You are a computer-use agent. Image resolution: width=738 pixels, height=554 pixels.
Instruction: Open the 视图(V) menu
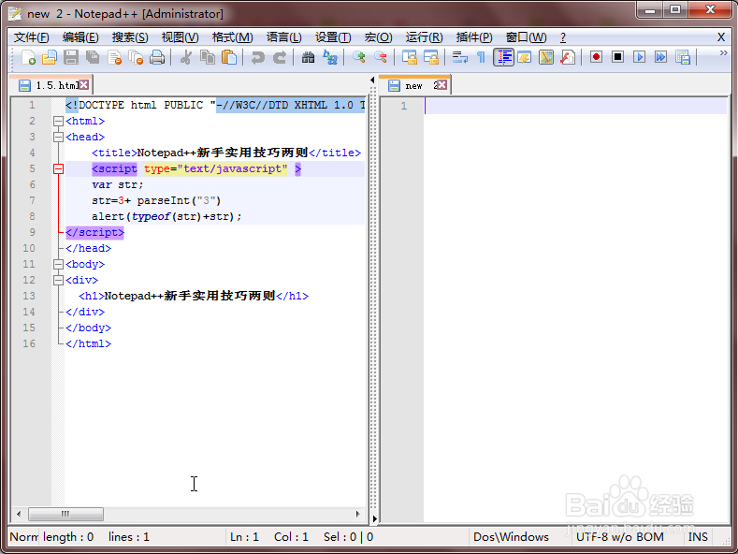pyautogui.click(x=180, y=37)
